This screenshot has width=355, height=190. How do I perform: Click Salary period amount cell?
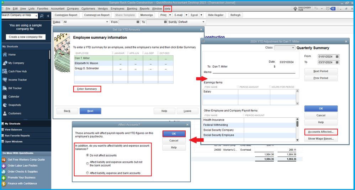coord(254,91)
